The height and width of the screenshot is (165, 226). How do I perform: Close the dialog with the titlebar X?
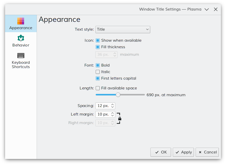(x=216, y=9)
